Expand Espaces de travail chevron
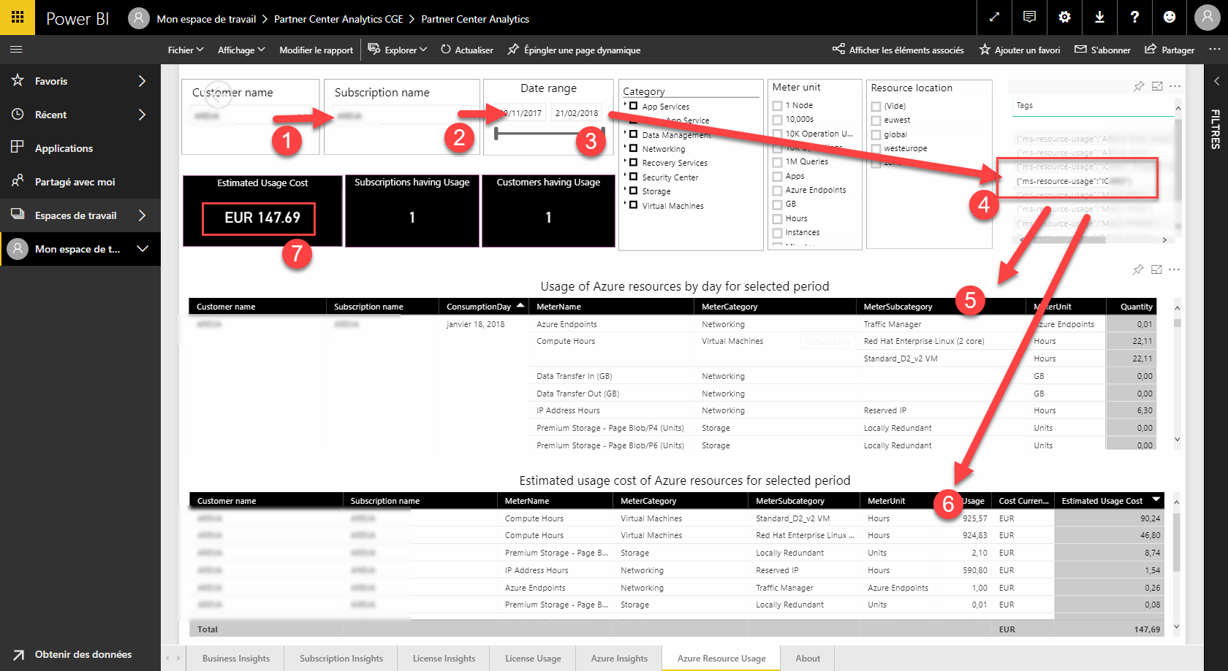 click(143, 215)
